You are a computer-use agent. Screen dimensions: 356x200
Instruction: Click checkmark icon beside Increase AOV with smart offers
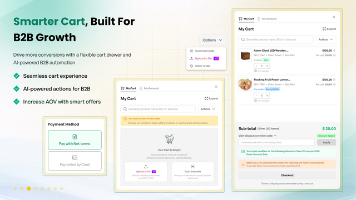point(16,102)
